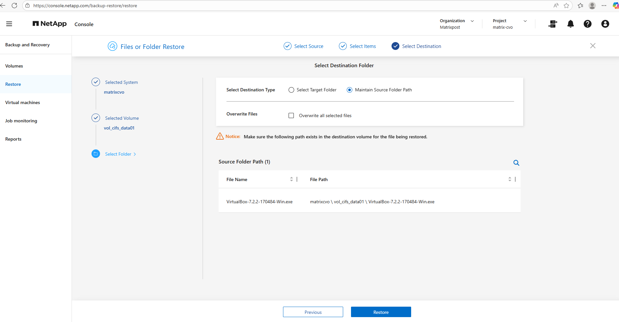
Task: Click the Select Folder step link
Action: click(118, 154)
